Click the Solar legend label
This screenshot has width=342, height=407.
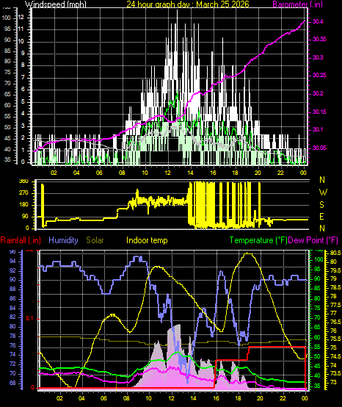95,240
